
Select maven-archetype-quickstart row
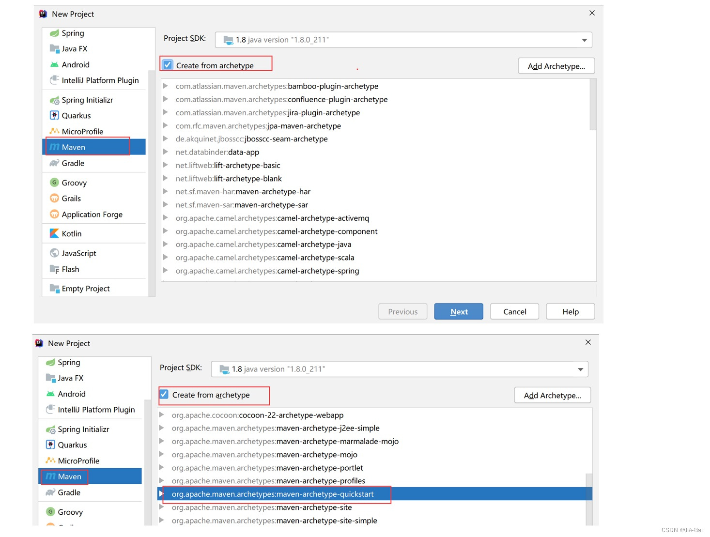tap(375, 494)
